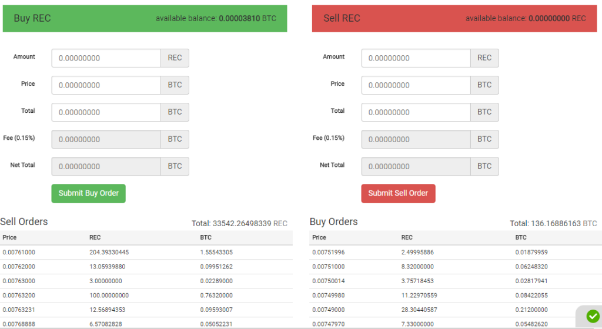Click the Submit Buy Order button
The image size is (602, 329).
click(x=88, y=193)
